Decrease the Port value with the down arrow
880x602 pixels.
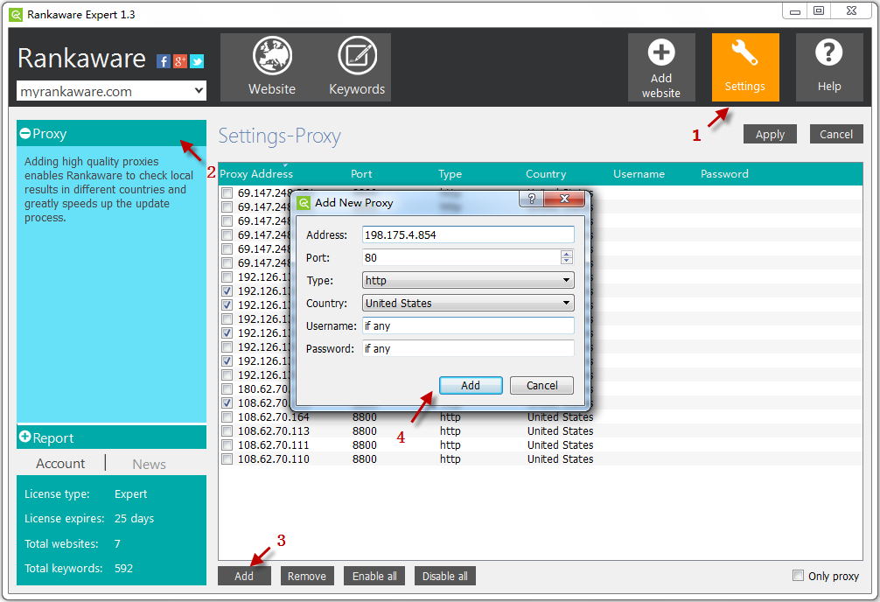(567, 261)
